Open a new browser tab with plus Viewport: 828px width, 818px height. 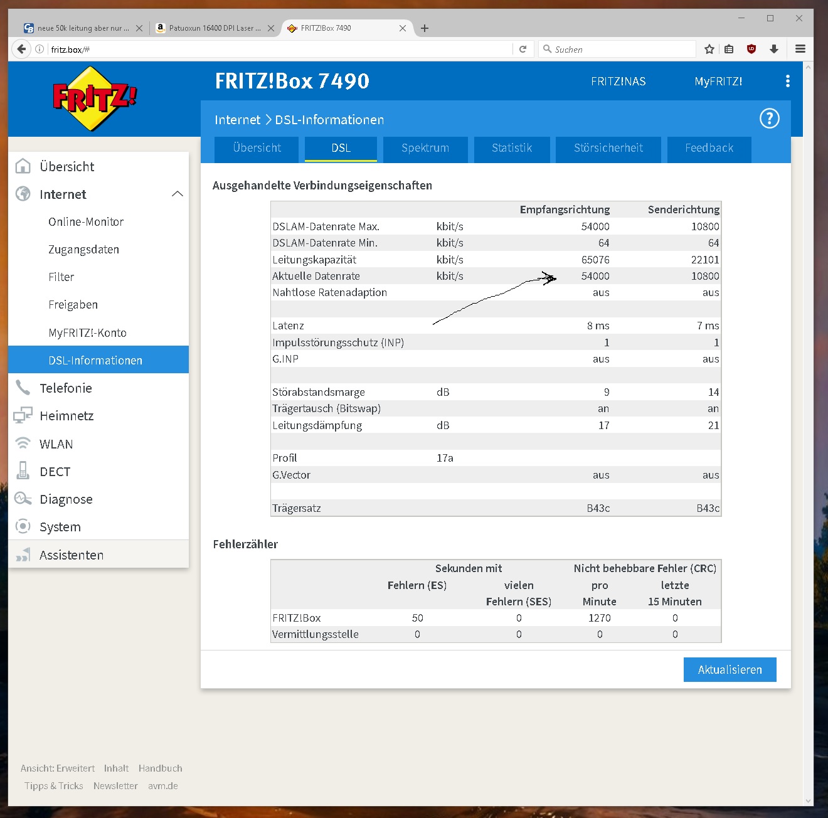(425, 28)
